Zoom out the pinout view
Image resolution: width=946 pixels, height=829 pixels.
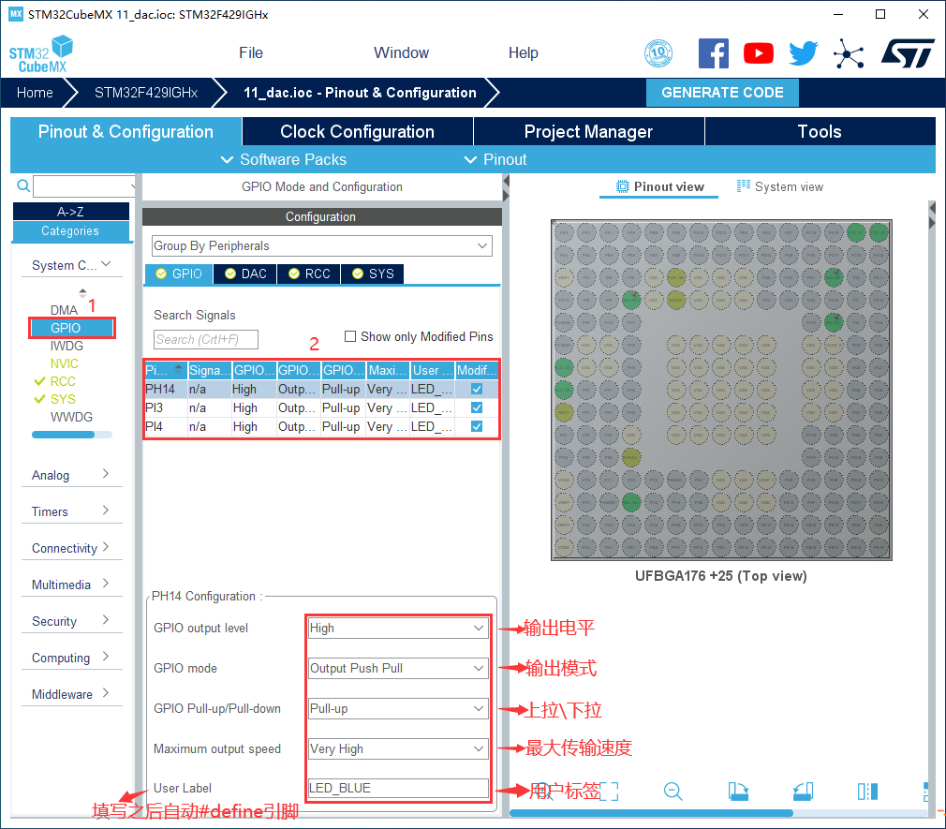(673, 792)
